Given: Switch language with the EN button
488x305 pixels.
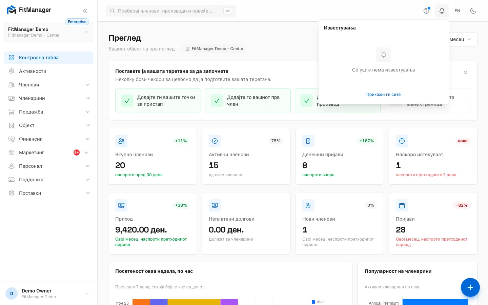Looking at the screenshot, I should (x=457, y=11).
